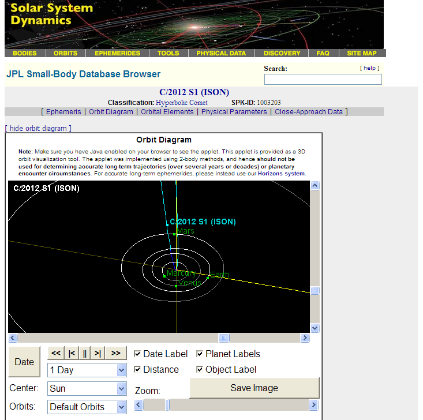The width and height of the screenshot is (423, 420).
Task: Disable the Planet Labels checkbox
Action: pyautogui.click(x=200, y=354)
